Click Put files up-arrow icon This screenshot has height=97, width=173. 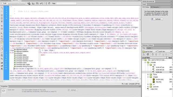tap(156, 54)
